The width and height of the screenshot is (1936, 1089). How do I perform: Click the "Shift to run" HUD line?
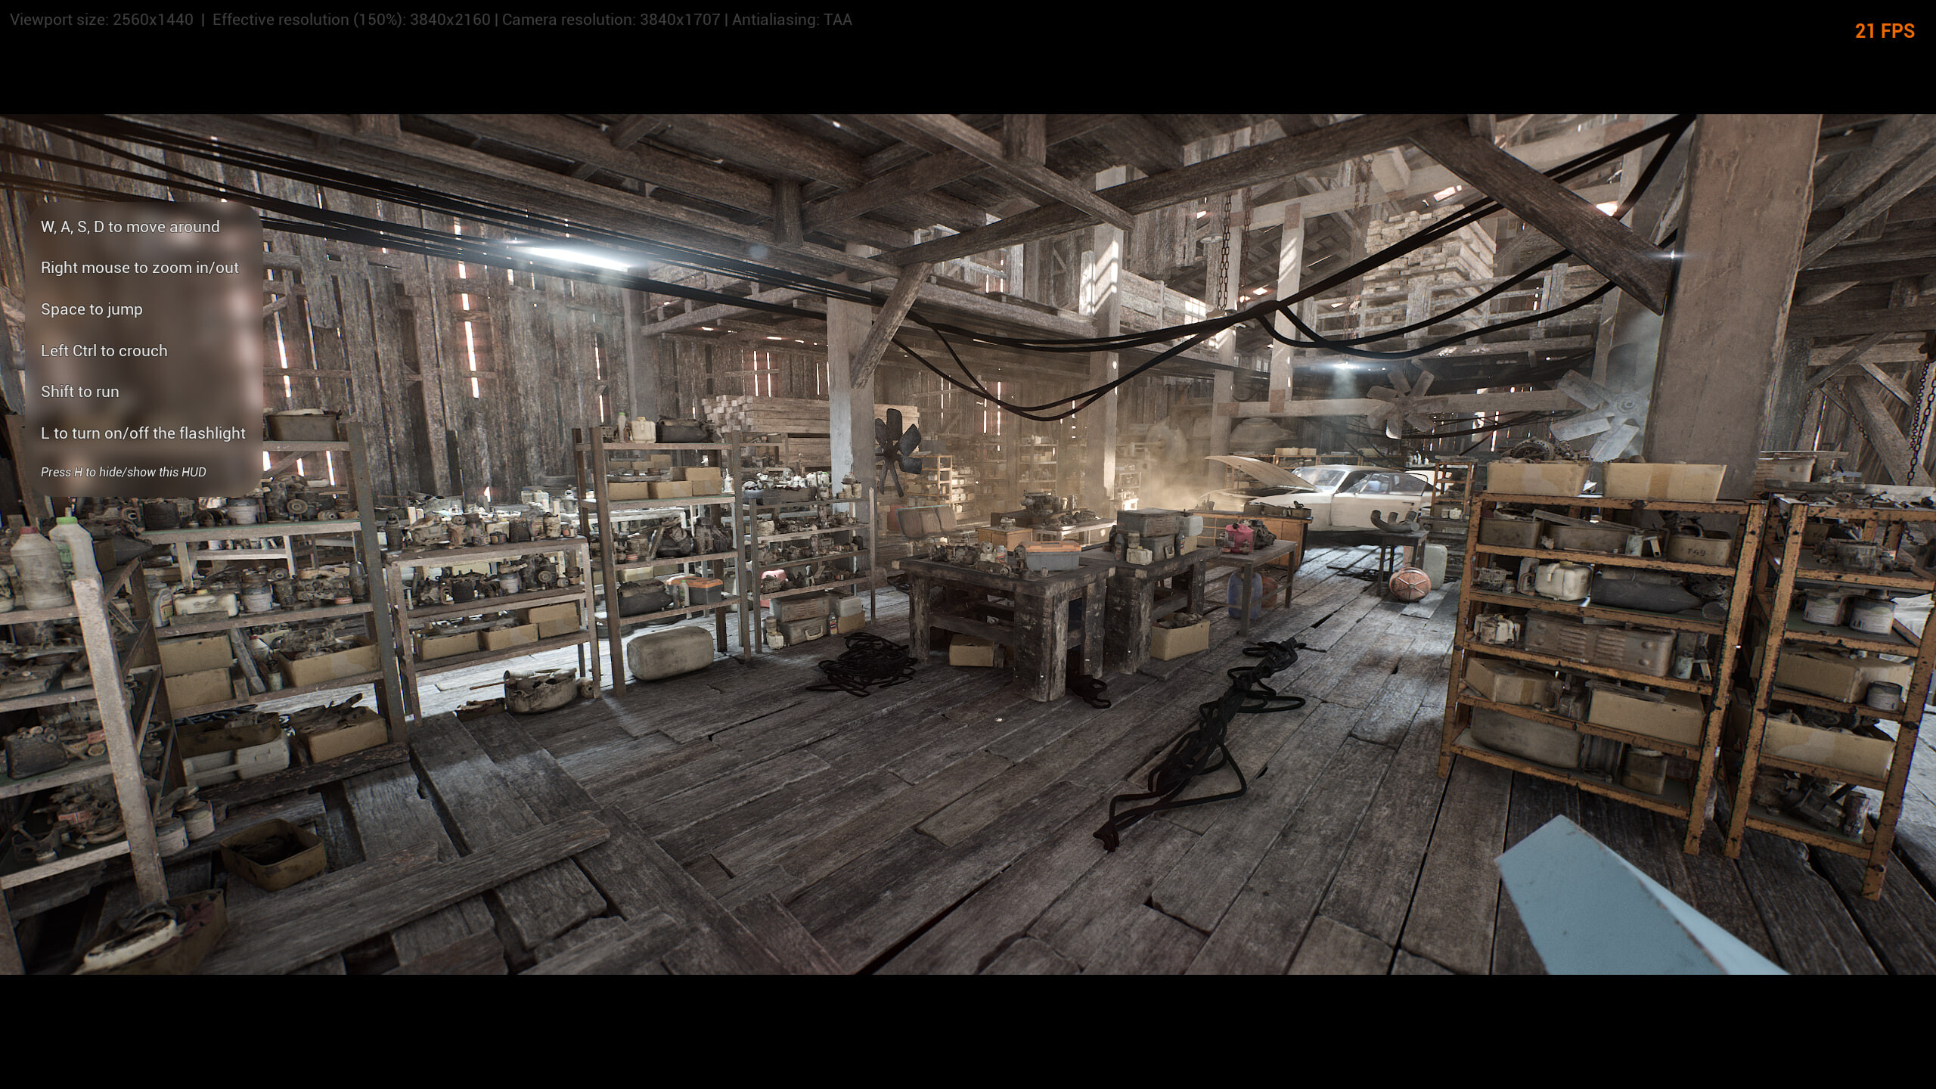point(80,391)
